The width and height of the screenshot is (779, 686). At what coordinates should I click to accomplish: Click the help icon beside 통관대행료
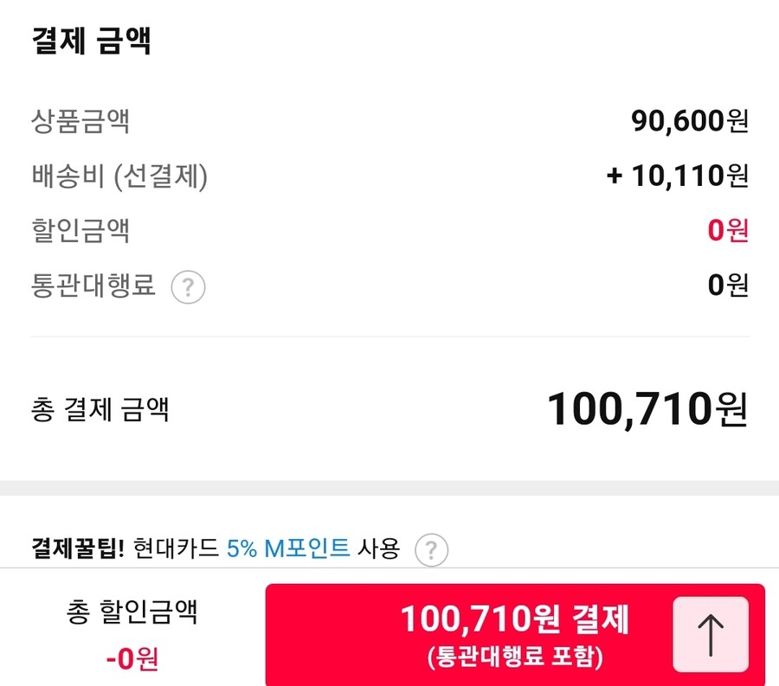[188, 286]
